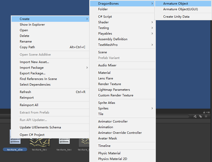Choose Armature Object from DragonBones submenu

(x=176, y=4)
